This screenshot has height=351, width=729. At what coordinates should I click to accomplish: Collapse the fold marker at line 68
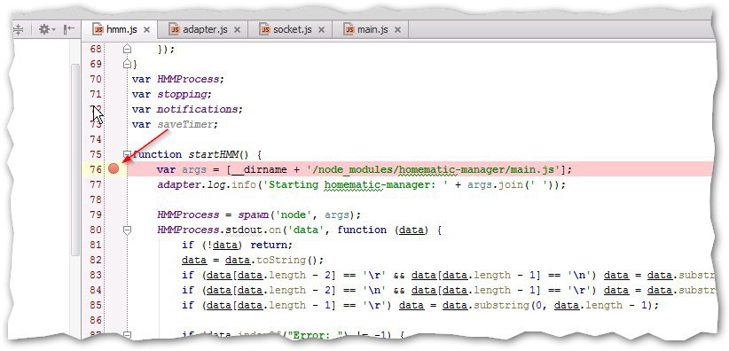point(128,49)
